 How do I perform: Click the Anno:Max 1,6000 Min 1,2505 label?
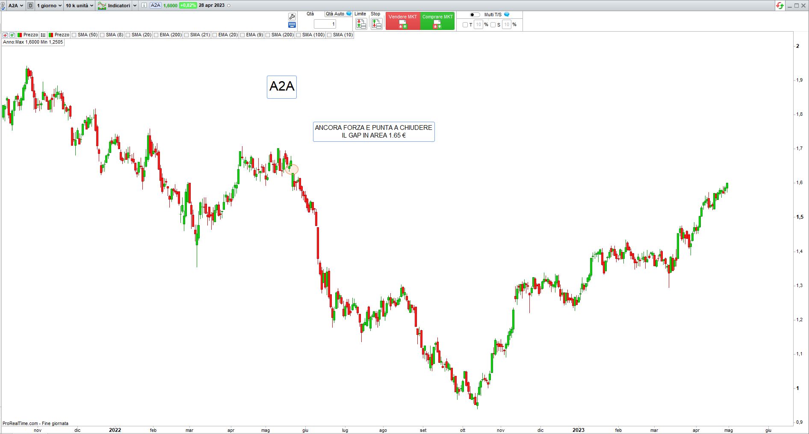click(33, 42)
